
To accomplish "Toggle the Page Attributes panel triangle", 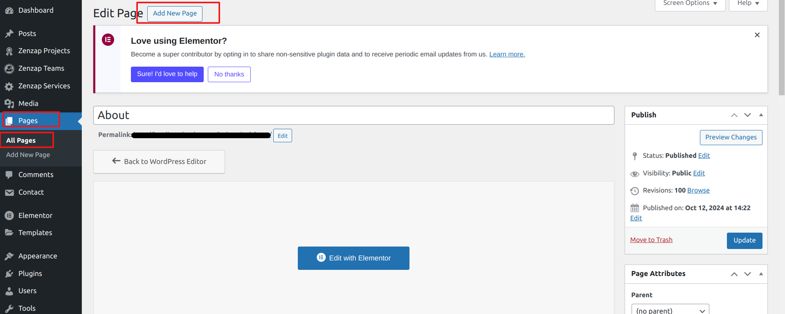I will [x=761, y=274].
